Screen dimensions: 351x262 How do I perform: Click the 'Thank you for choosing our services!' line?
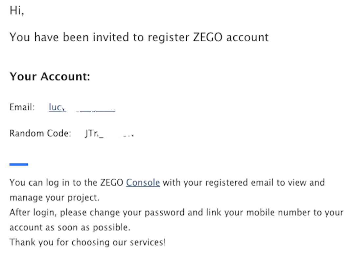(x=87, y=243)
